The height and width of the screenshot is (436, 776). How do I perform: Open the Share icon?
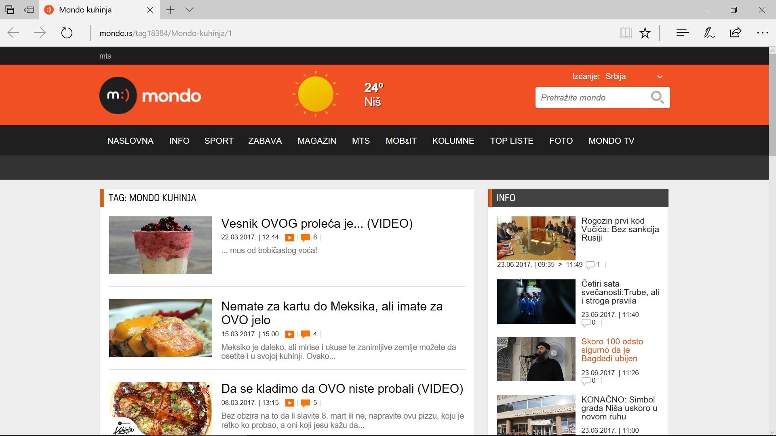(x=736, y=33)
